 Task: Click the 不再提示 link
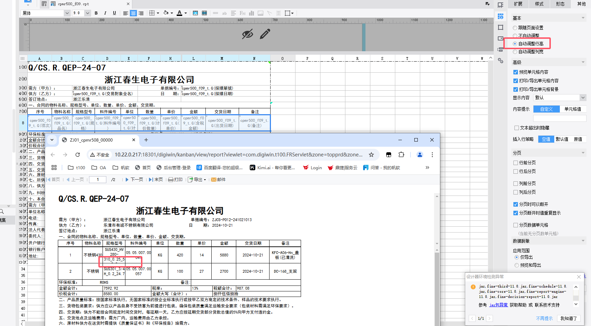[544, 318]
